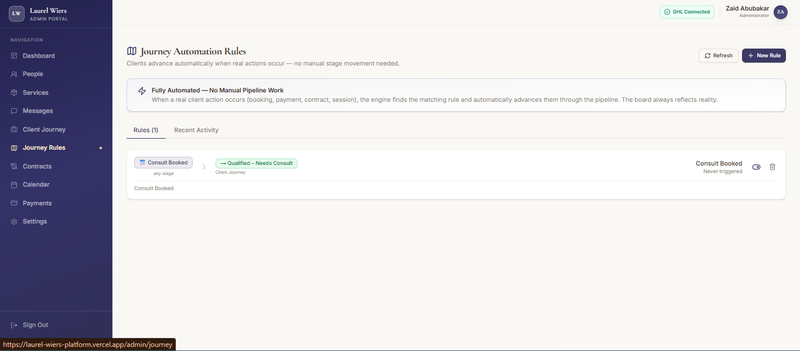Click the GHL Connected status badge
This screenshot has width=800, height=351.
[x=686, y=12]
